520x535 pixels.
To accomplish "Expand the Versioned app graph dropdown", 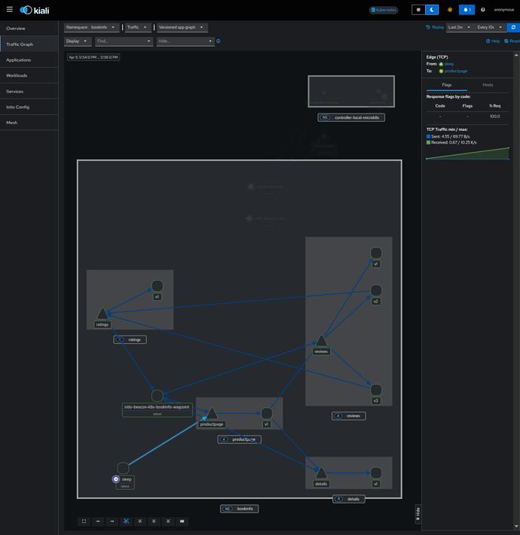I will pos(182,27).
